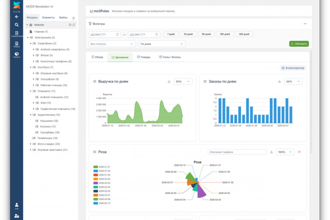
Task: Download the Заказы по дням chart
Action: click(x=280, y=82)
